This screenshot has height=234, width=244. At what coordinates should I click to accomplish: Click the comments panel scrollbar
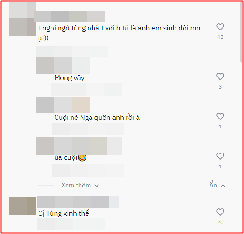[x=242, y=33]
